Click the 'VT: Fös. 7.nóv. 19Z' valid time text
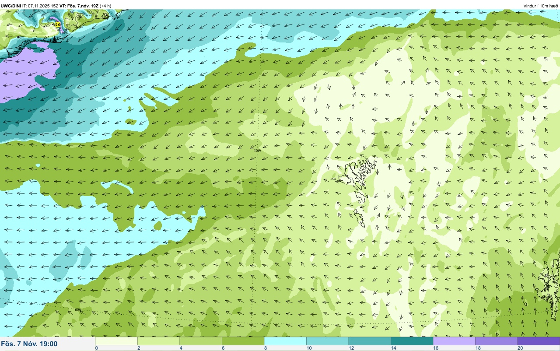Screen dimensions: 560x351 (79, 6)
